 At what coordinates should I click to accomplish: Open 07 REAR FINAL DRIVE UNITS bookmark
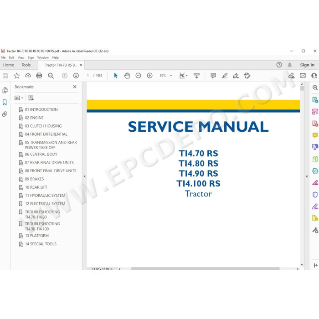tap(49, 163)
